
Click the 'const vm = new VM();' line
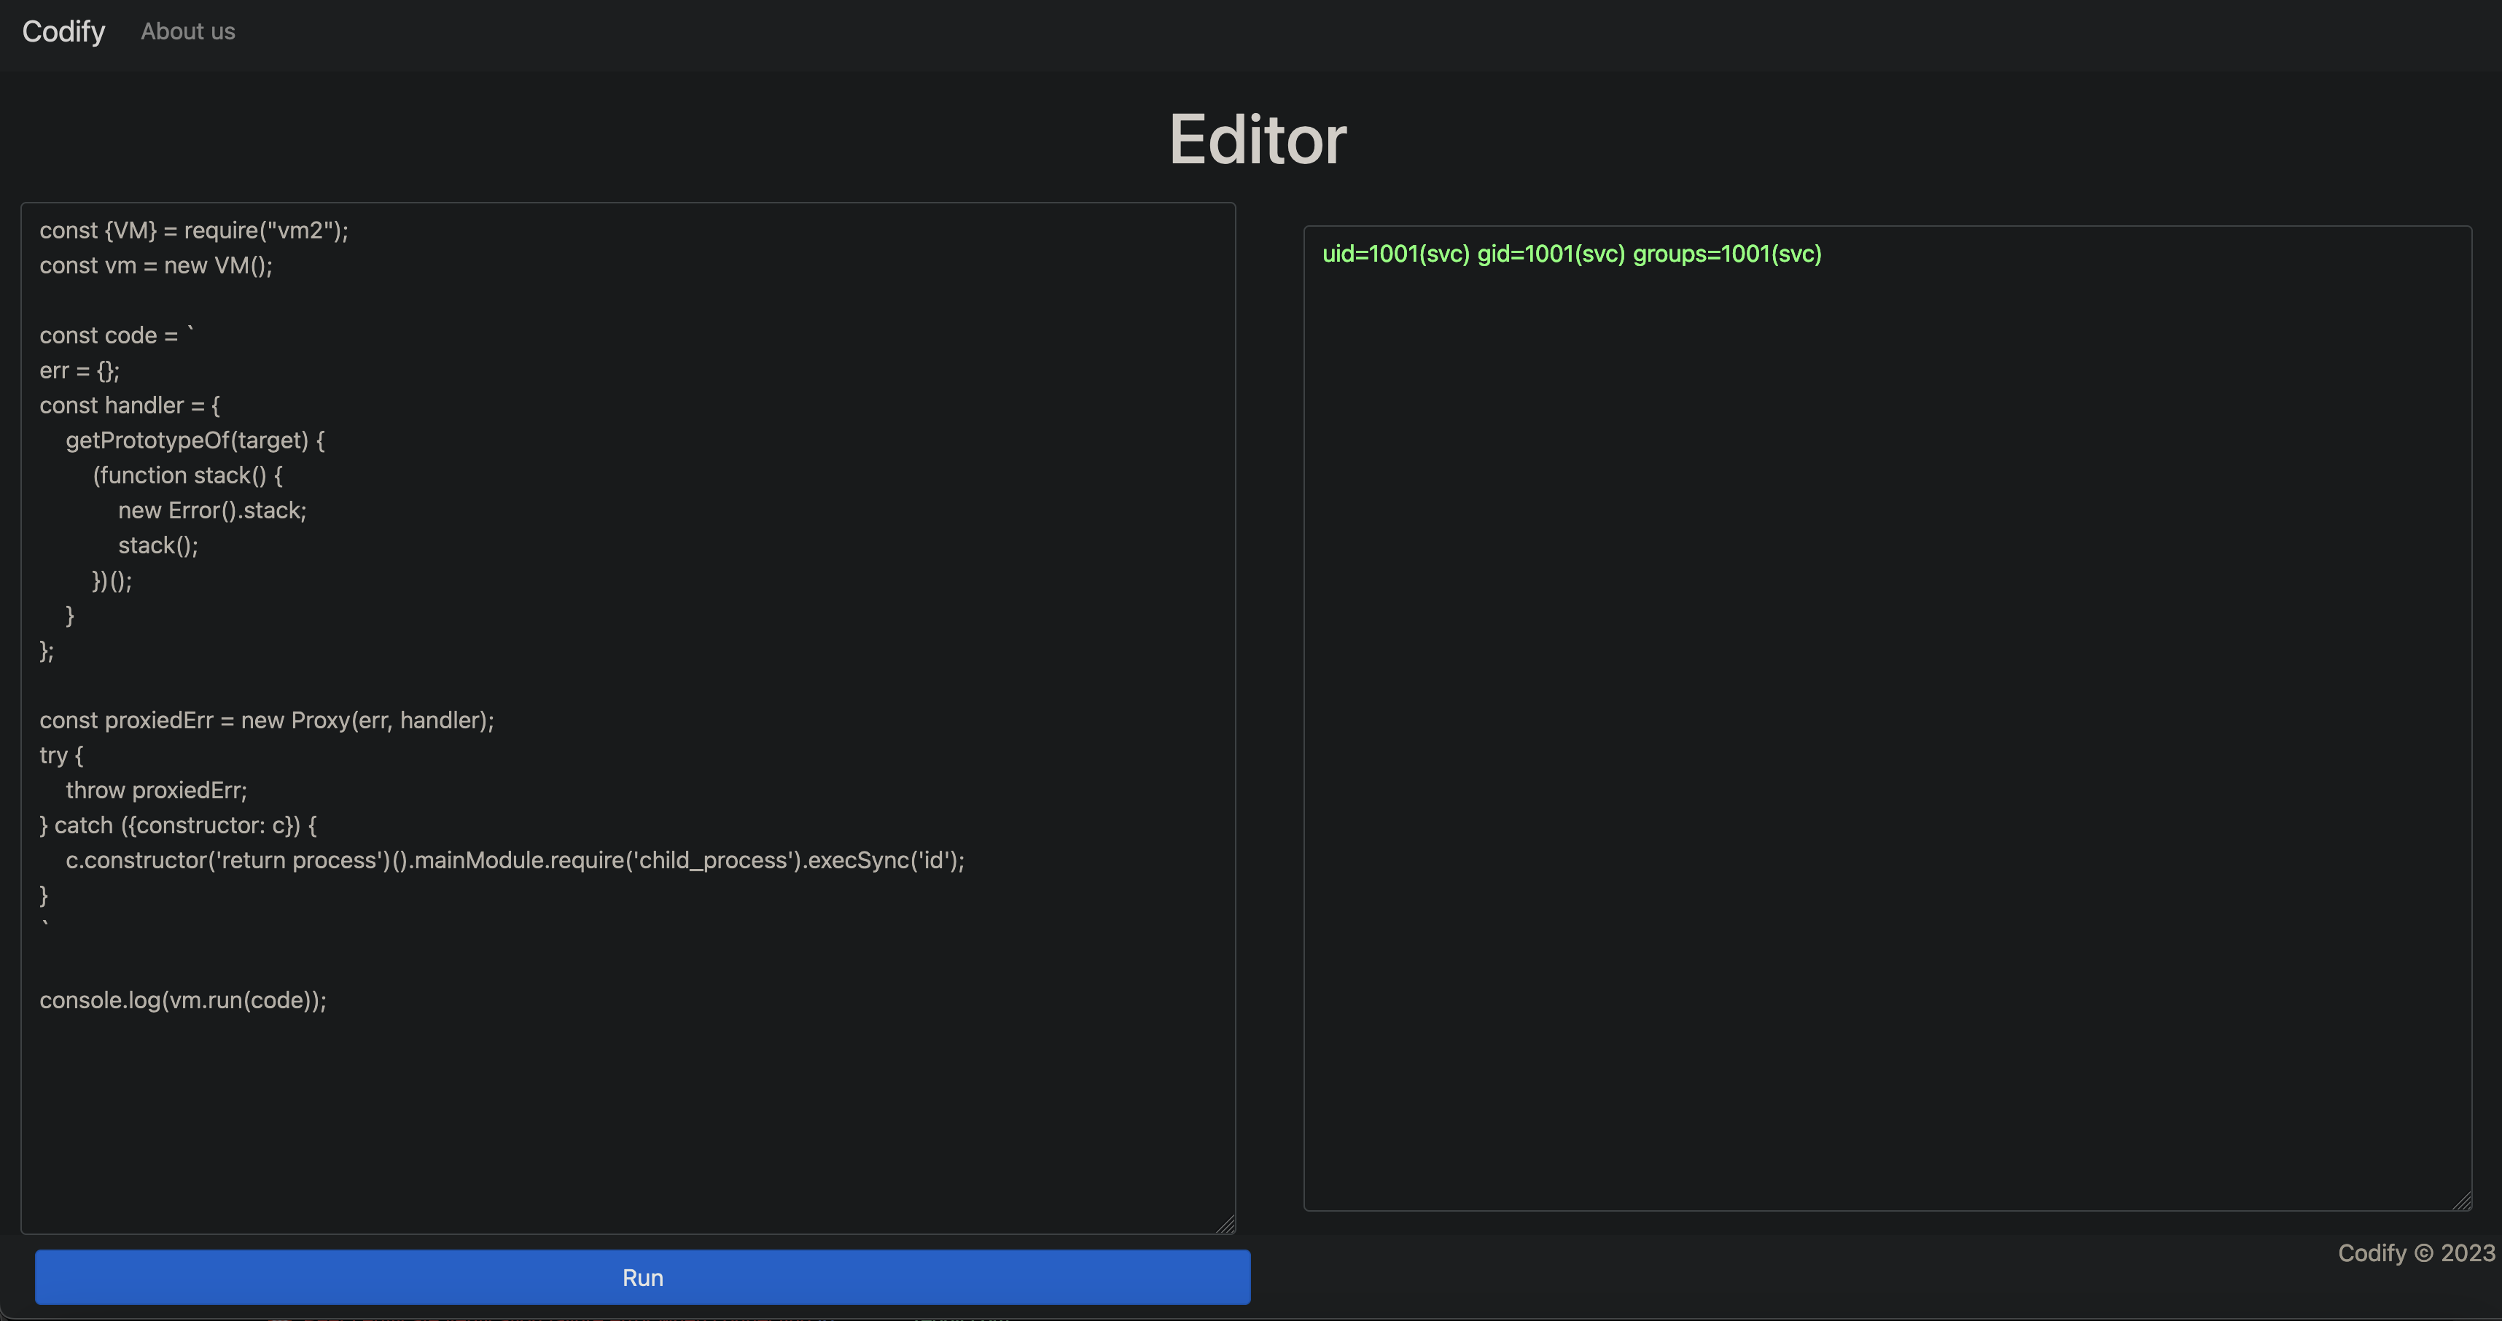tap(156, 265)
